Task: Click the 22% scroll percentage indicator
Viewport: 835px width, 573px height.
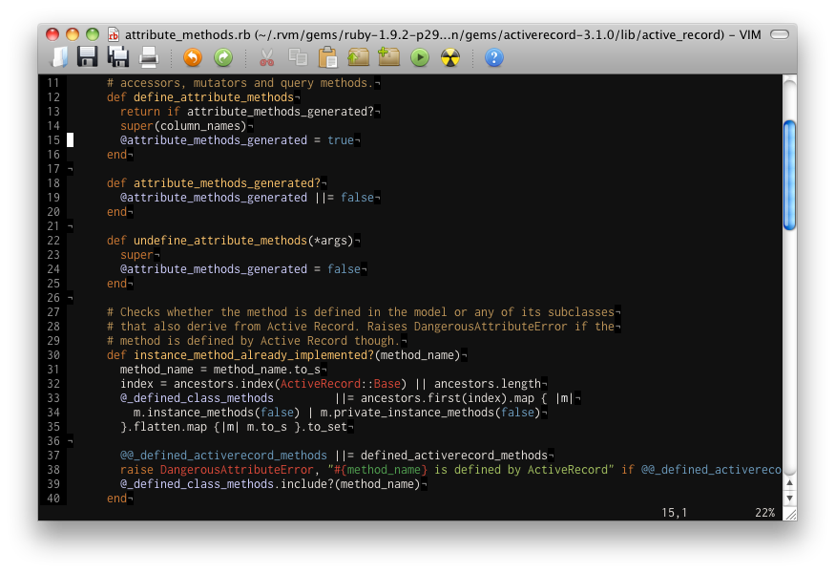Action: tap(764, 513)
